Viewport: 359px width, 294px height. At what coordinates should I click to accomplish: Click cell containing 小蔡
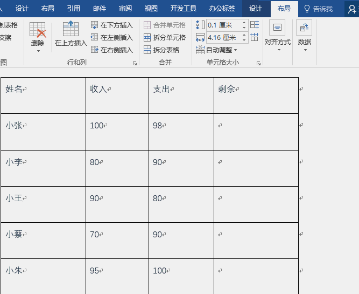[43, 241]
